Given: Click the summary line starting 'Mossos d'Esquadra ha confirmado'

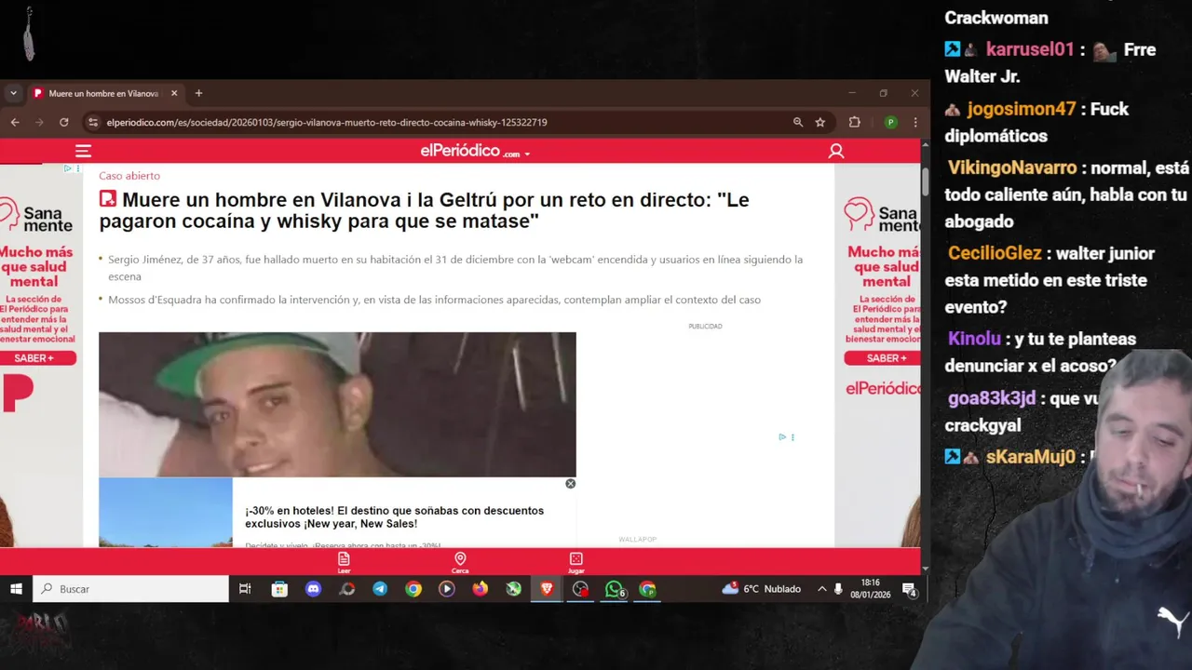Looking at the screenshot, I should (x=434, y=300).
